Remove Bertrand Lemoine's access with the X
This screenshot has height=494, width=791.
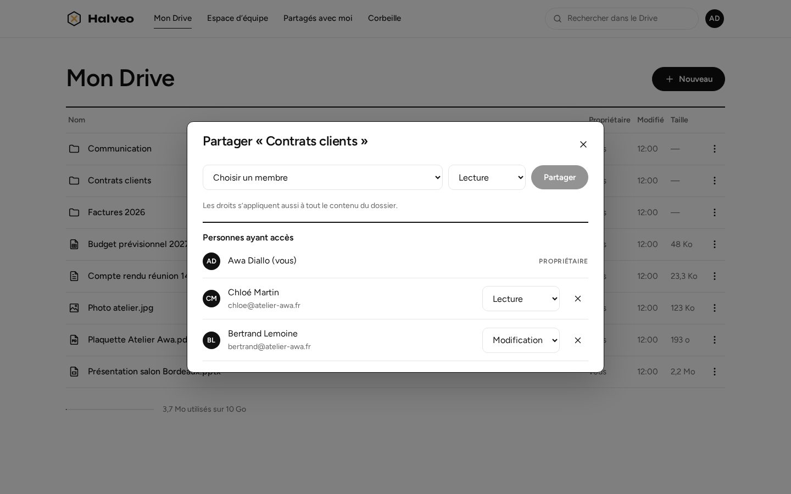[x=578, y=340]
